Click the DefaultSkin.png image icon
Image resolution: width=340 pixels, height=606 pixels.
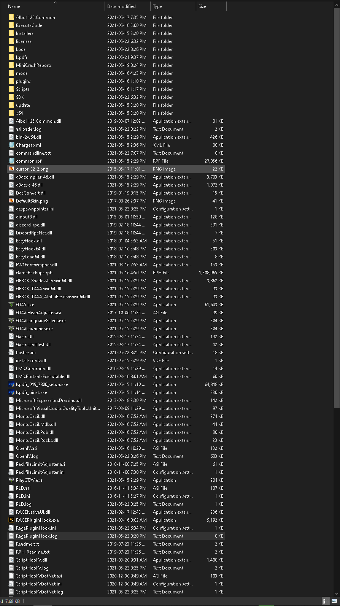[x=11, y=201]
